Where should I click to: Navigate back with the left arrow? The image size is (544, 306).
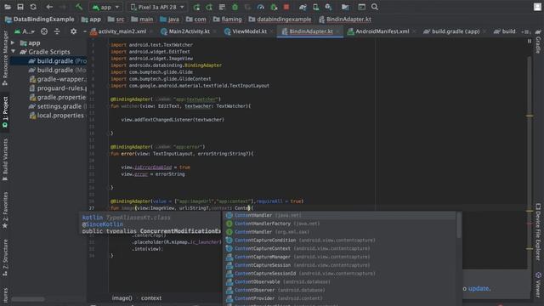click(49, 7)
